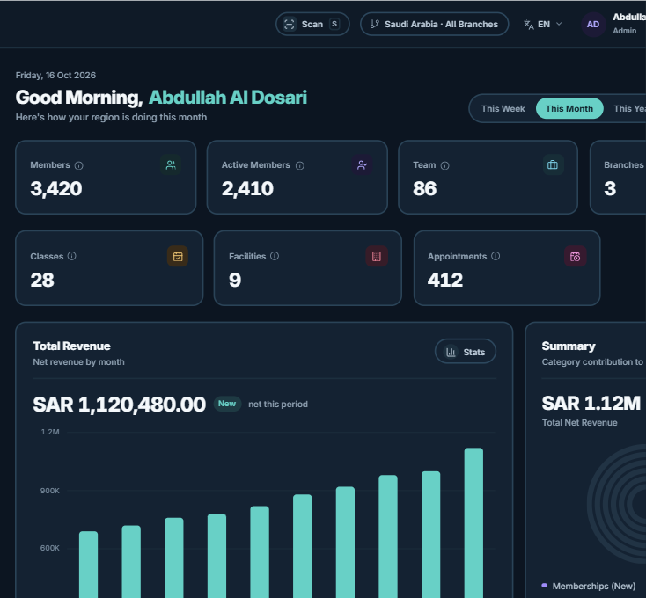
Task: Click the Team info icon
Action: (445, 165)
